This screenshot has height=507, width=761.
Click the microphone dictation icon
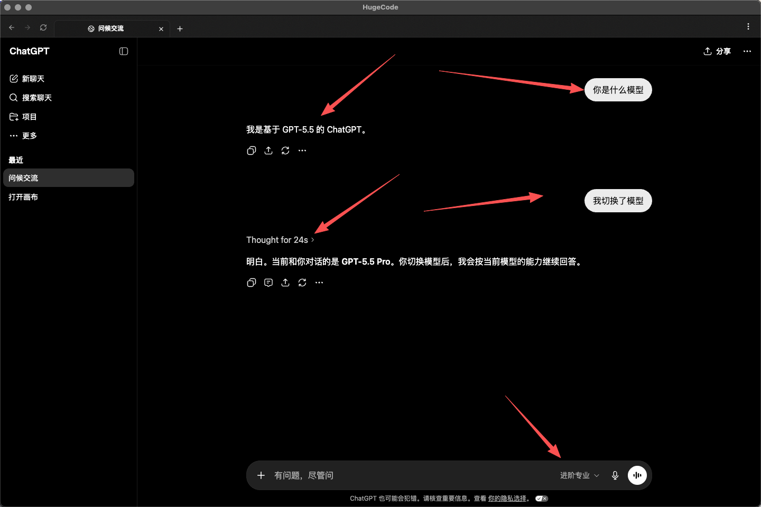click(x=615, y=475)
